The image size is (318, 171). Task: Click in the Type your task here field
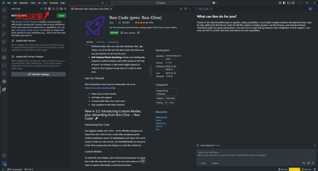click(256, 155)
